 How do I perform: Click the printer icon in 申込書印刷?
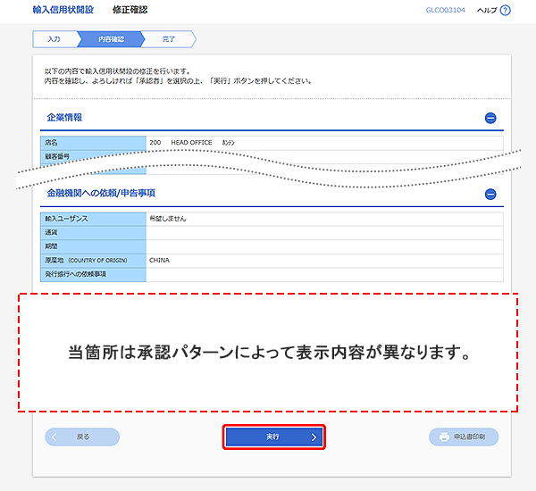click(444, 437)
